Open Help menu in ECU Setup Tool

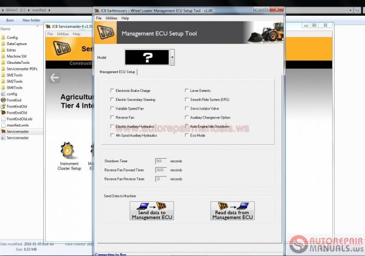pyautogui.click(x=125, y=18)
